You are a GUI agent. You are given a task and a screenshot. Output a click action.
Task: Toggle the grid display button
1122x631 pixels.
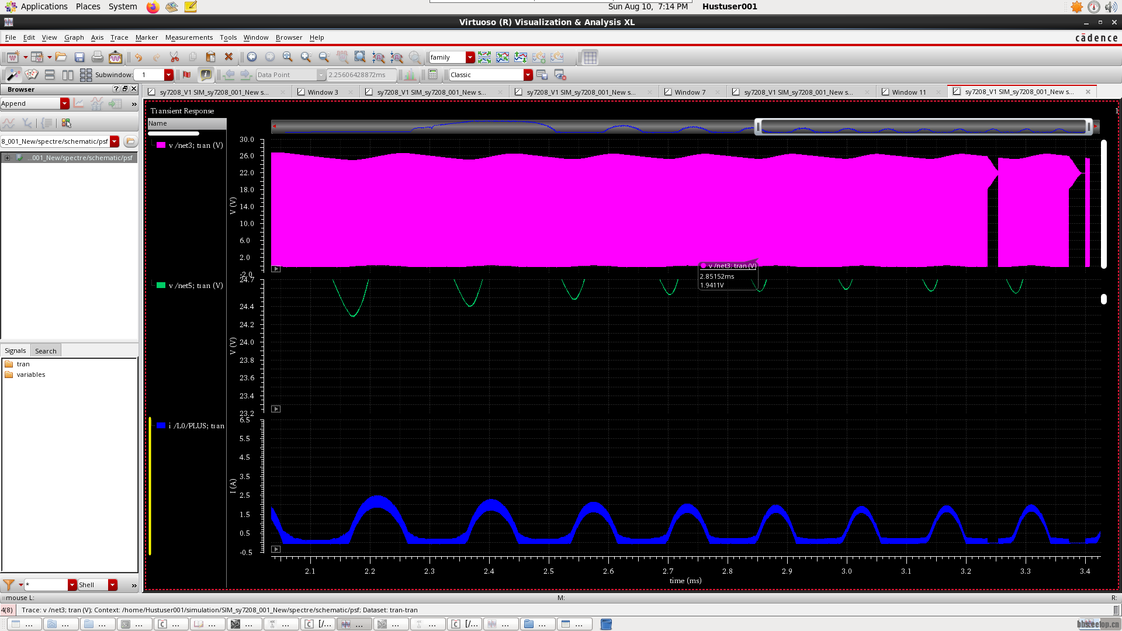tap(590, 57)
